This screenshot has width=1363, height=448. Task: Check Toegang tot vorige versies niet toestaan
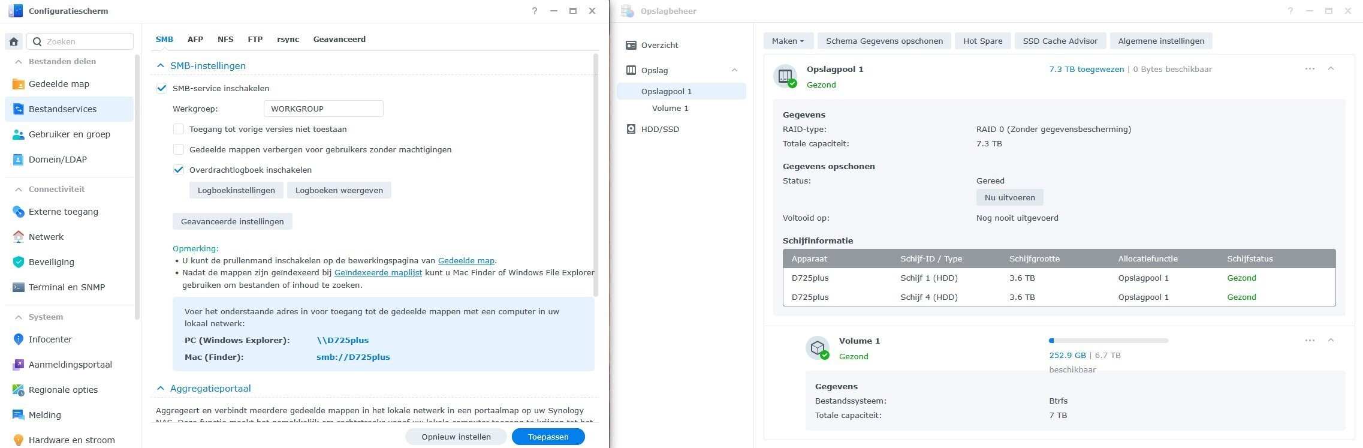pyautogui.click(x=179, y=129)
